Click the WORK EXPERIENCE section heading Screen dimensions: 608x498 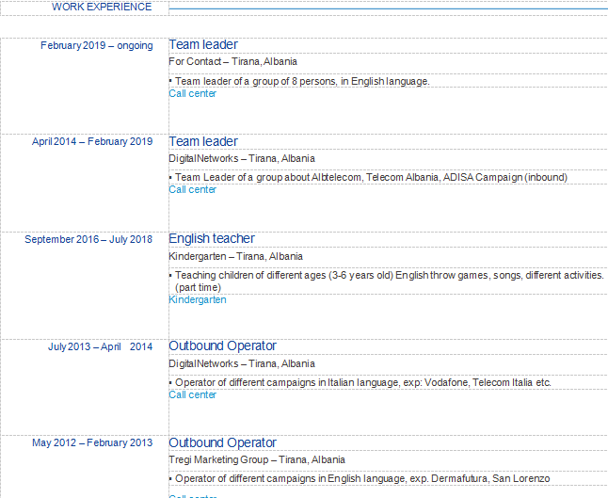click(x=102, y=7)
